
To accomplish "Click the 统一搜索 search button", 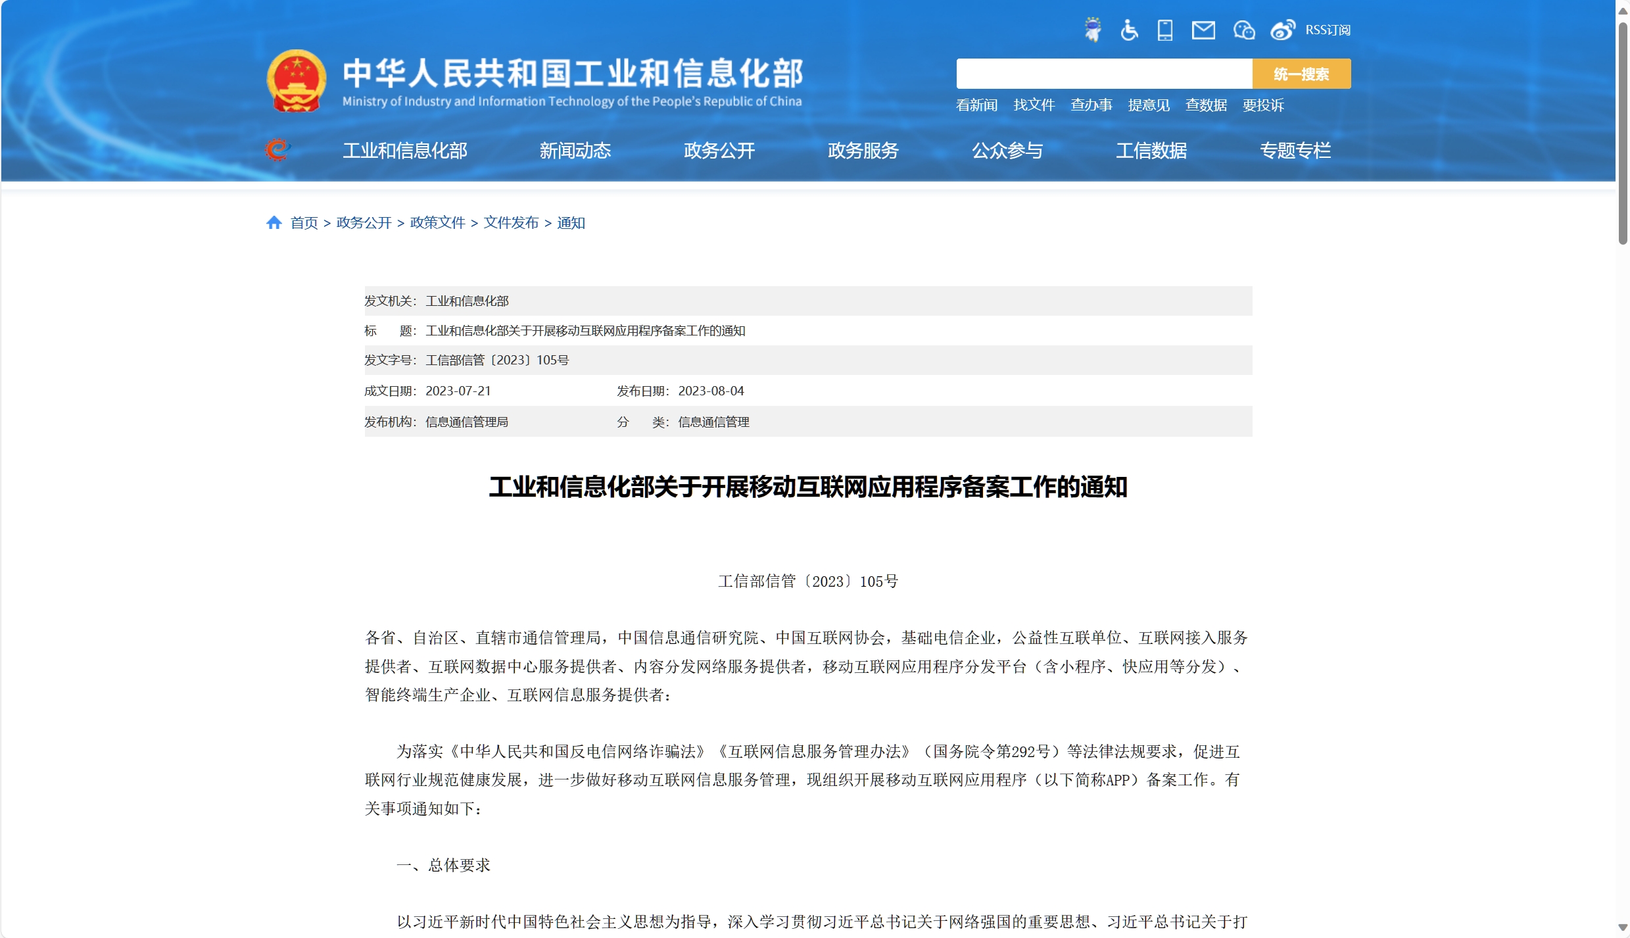I will pyautogui.click(x=1301, y=74).
